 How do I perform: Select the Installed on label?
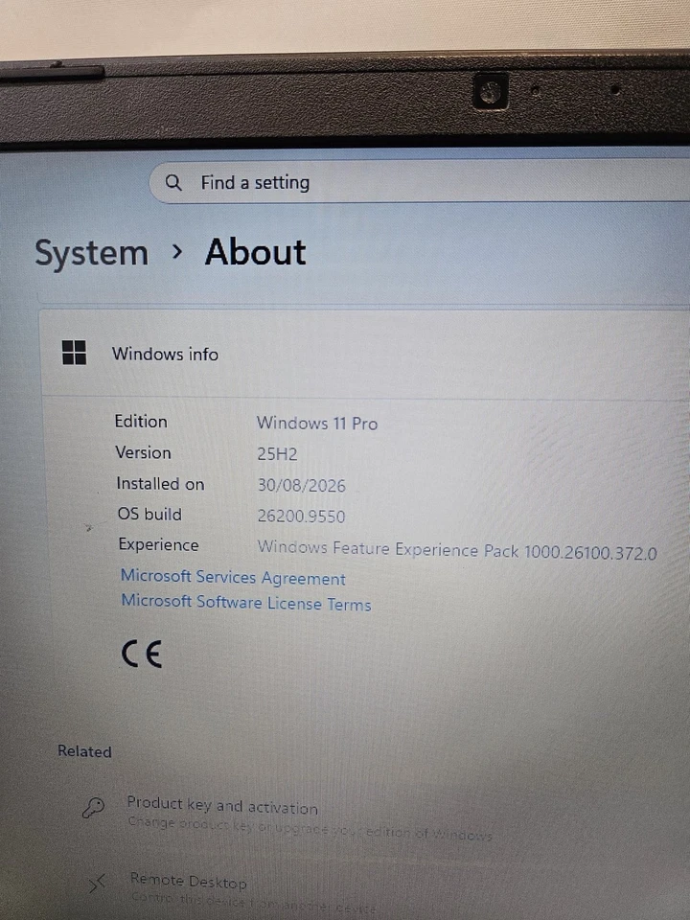pyautogui.click(x=160, y=483)
